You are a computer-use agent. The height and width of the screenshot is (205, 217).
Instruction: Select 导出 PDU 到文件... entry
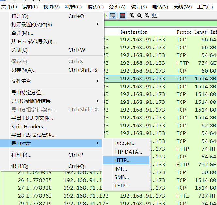52,118
